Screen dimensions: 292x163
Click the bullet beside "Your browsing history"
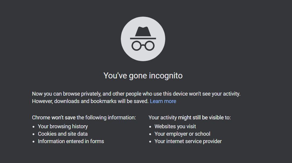click(33, 127)
